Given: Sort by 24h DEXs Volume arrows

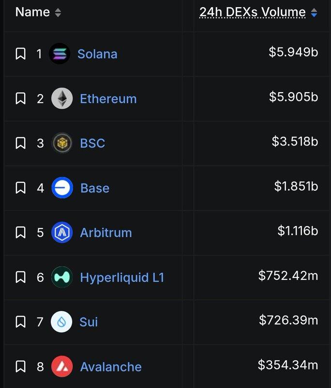Looking at the screenshot, I should point(314,13).
